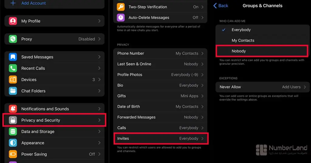The height and width of the screenshot is (163, 311).
Task: Open chevron on Phone Number row
Action: pyautogui.click(x=202, y=53)
